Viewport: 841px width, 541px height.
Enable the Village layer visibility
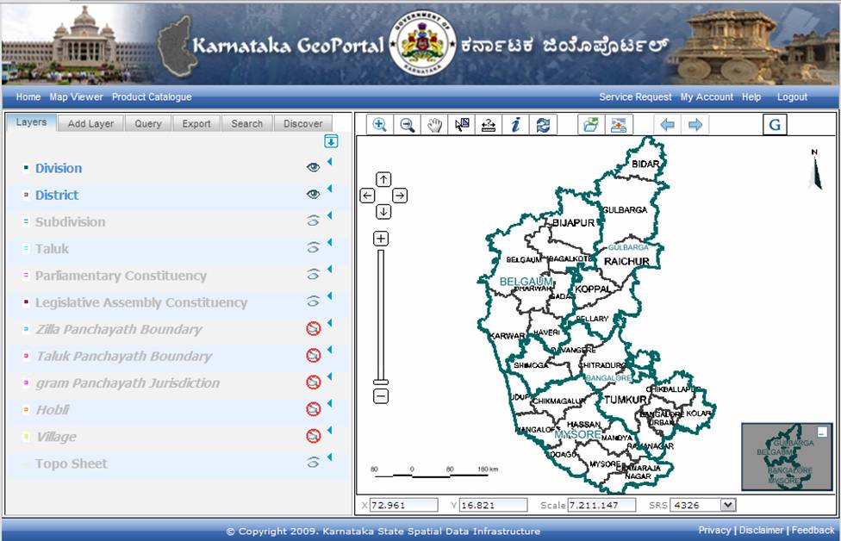coord(314,437)
